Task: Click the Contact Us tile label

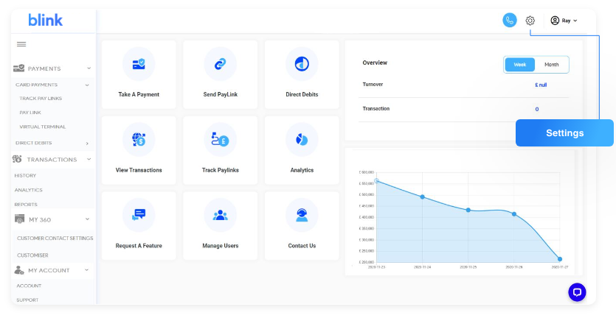Action: 302,246
